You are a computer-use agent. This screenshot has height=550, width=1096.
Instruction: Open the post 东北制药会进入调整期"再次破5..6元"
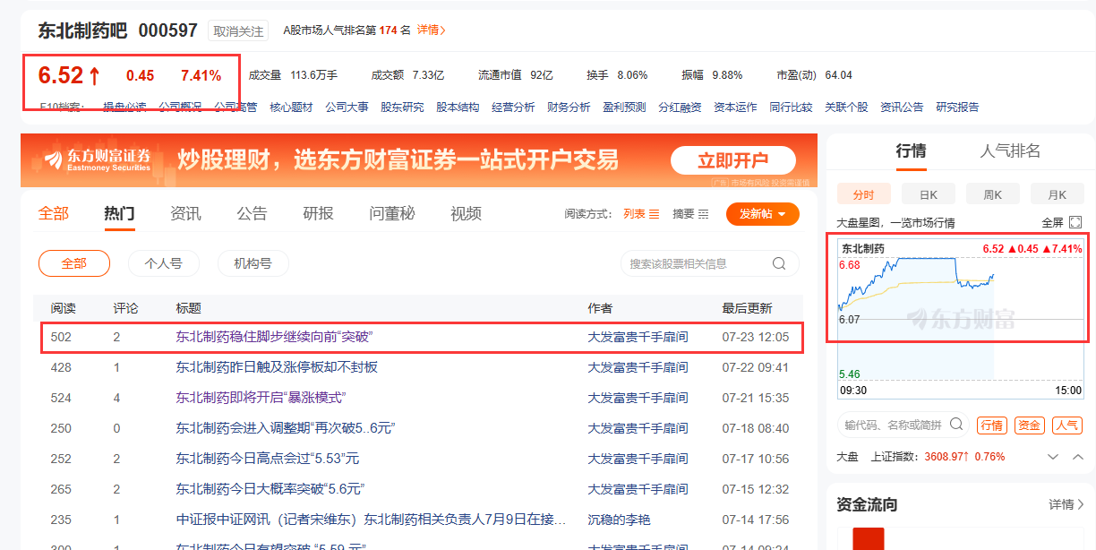point(286,428)
